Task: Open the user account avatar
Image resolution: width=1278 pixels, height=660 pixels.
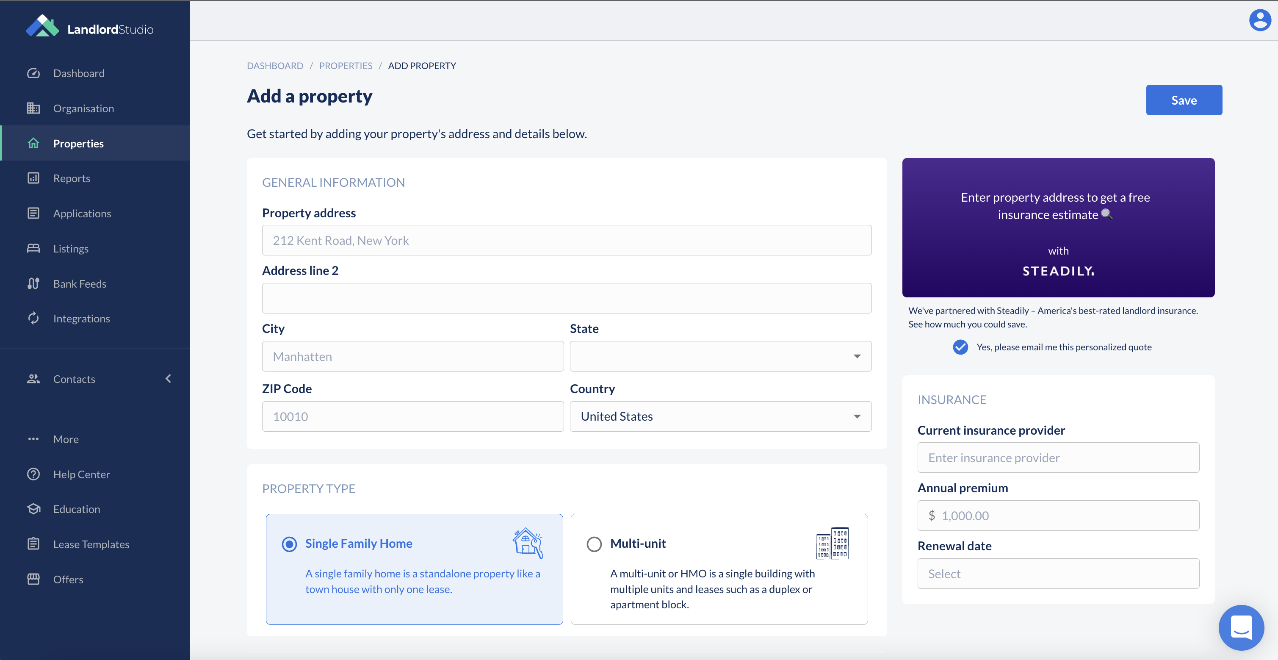Action: pos(1260,21)
